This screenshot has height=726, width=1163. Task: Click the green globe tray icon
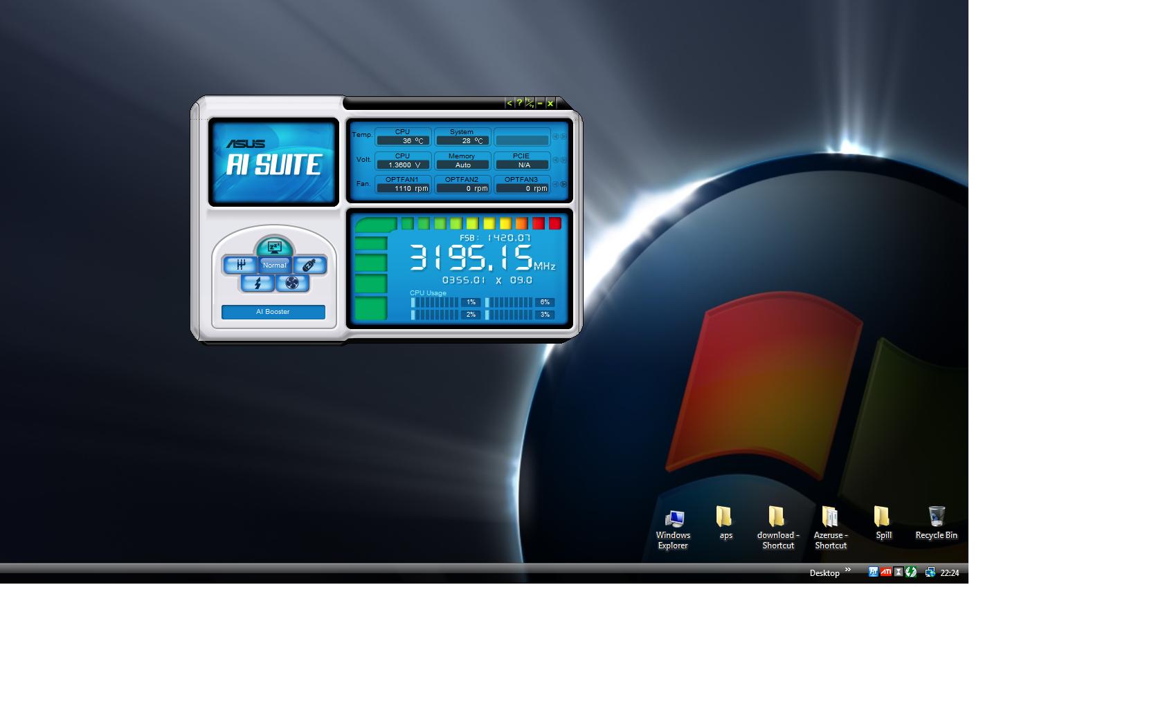point(911,572)
